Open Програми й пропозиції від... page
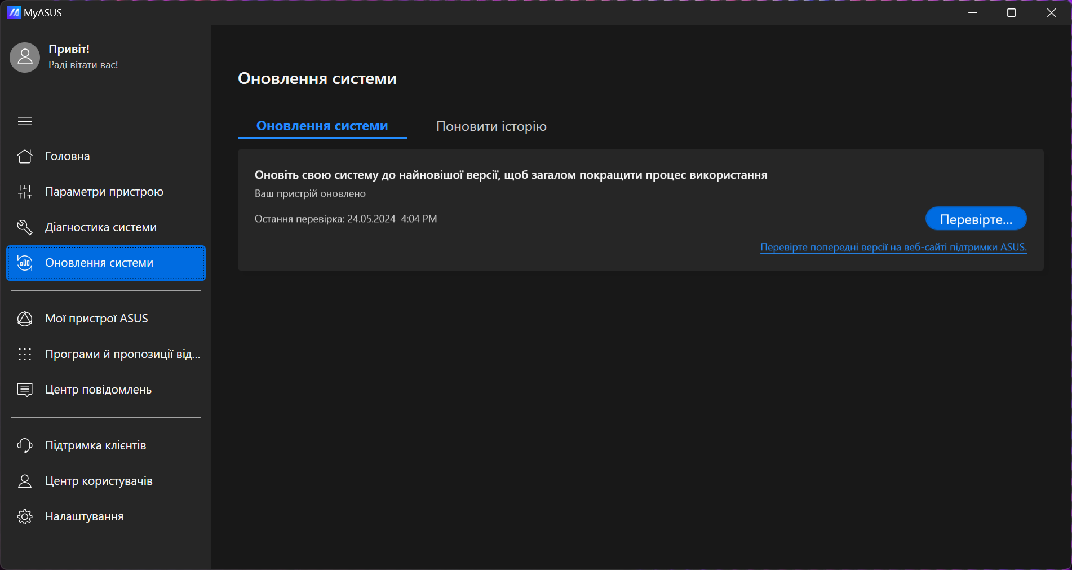The height and width of the screenshot is (570, 1072). point(106,354)
